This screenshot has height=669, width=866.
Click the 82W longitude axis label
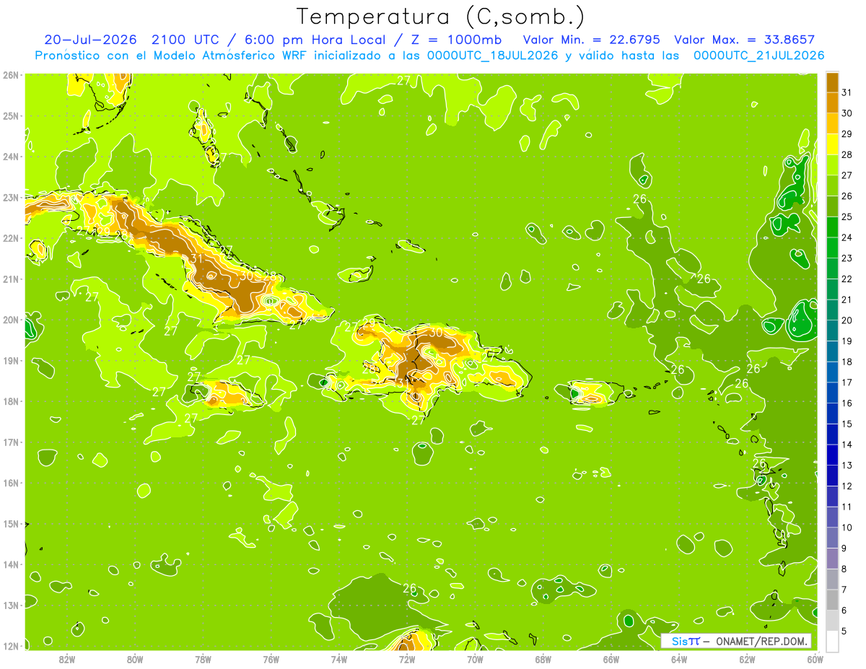(x=67, y=658)
